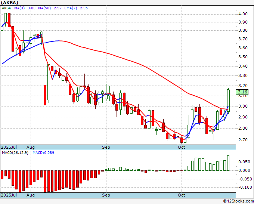
Task: Click the 4.00 price axis label
Action: click(243, 14)
